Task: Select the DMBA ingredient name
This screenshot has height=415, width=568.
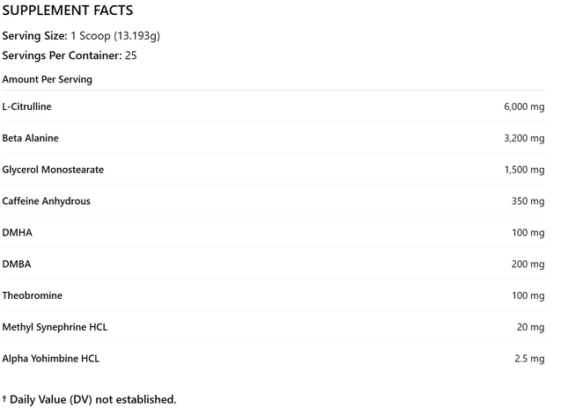Action: pos(17,264)
